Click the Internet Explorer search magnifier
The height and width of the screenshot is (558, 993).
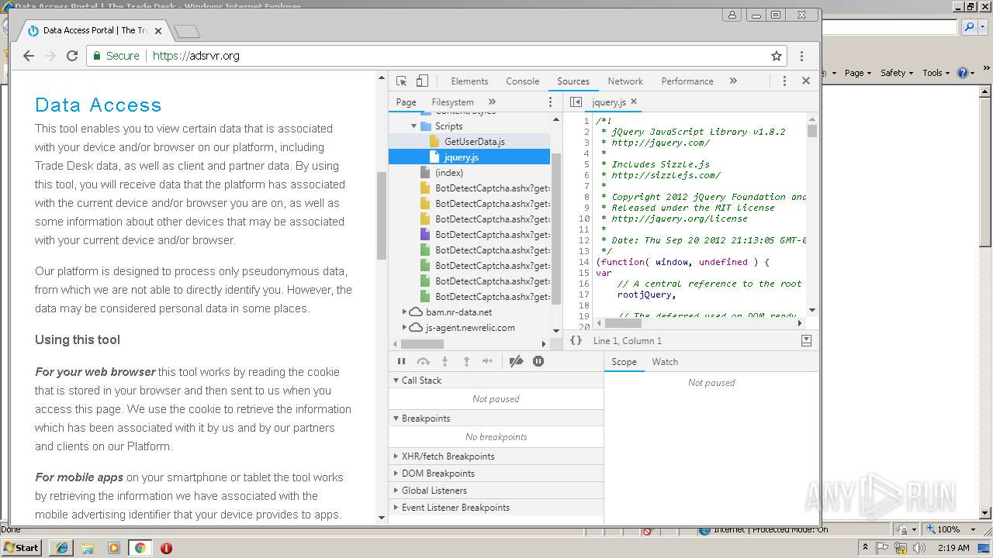click(x=969, y=27)
